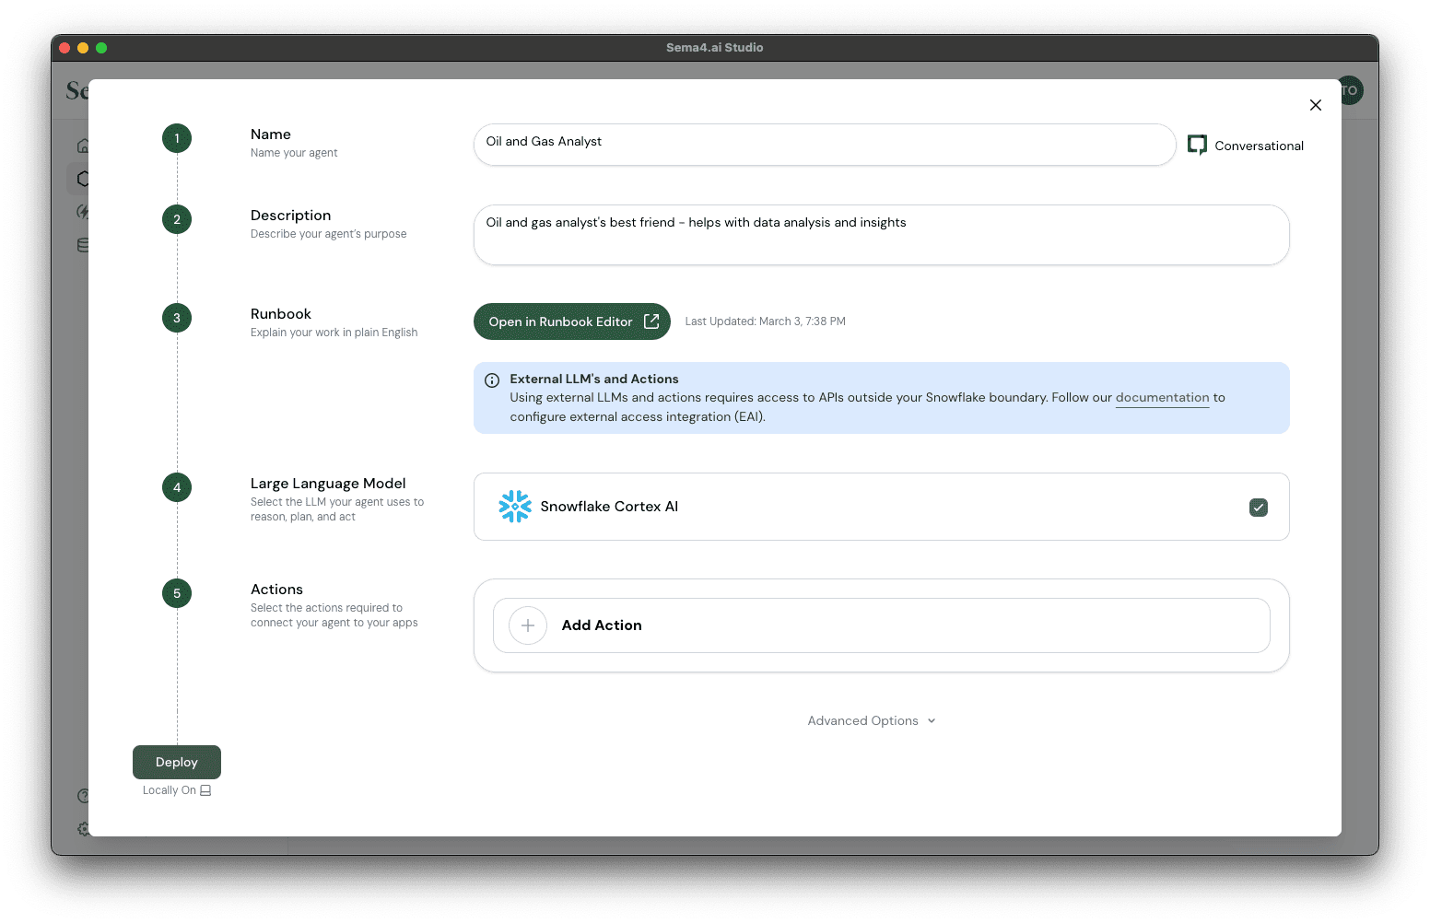The height and width of the screenshot is (923, 1430).
Task: Click the Add Action row
Action: [880, 625]
